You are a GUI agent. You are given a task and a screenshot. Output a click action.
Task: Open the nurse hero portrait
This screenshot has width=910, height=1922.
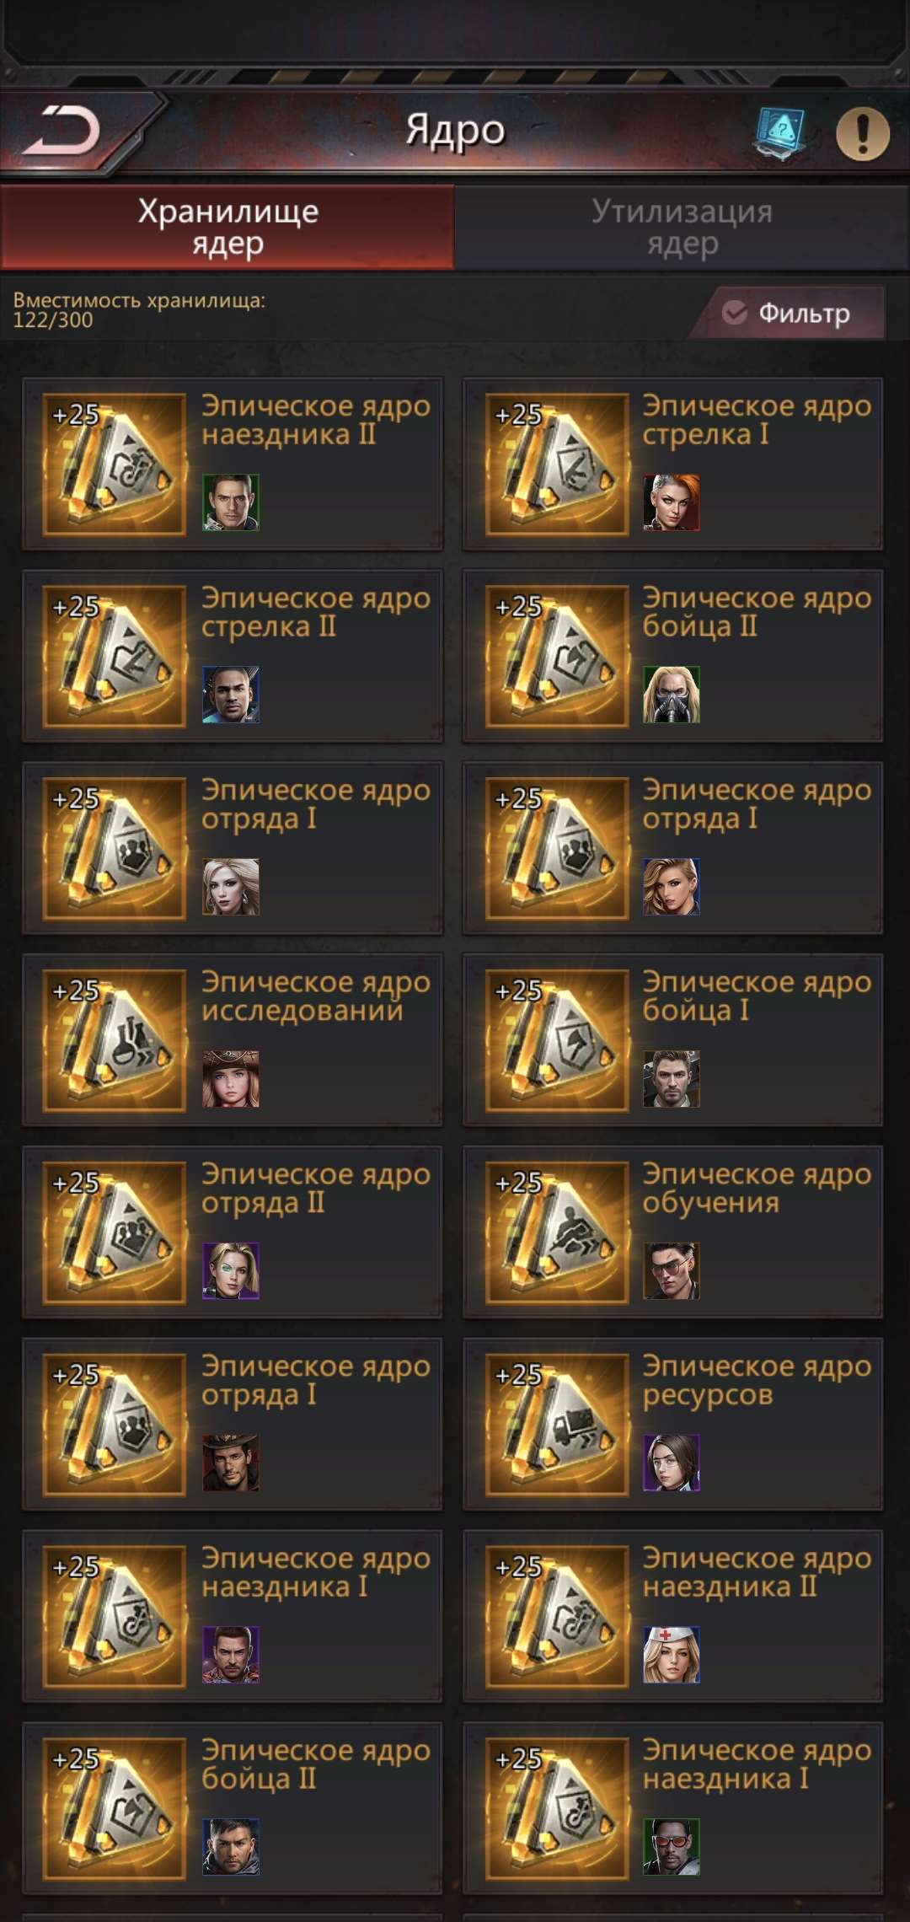pyautogui.click(x=672, y=1654)
